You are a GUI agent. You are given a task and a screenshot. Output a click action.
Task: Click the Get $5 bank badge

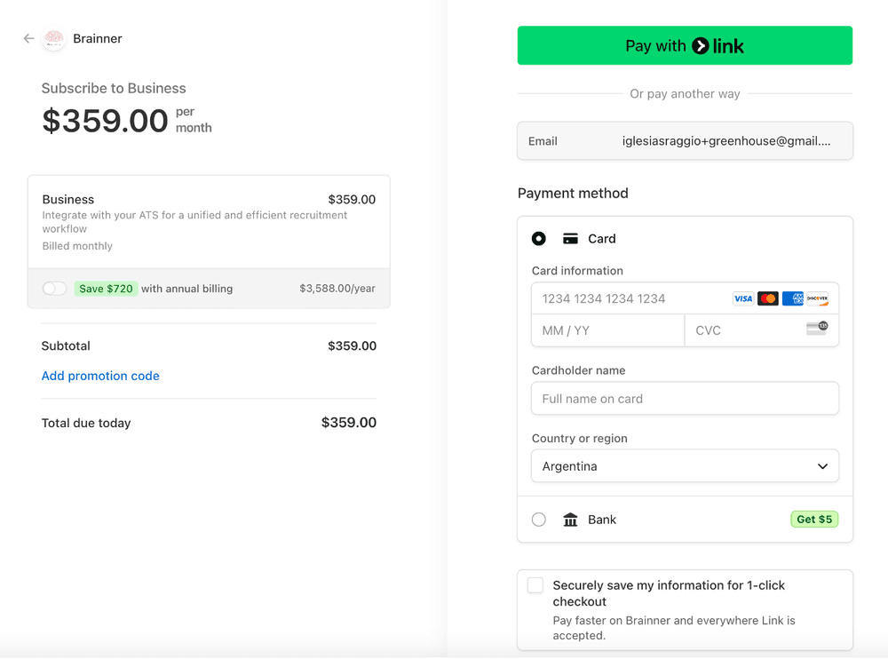[x=814, y=520]
